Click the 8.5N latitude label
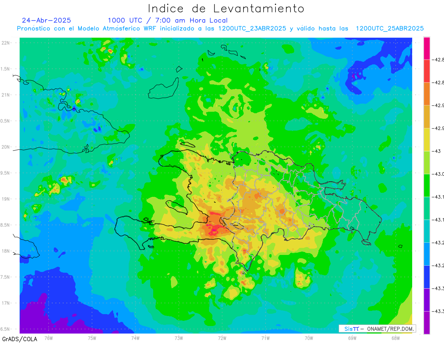Image resolution: width=444 pixels, height=343 pixels. (x=6, y=225)
